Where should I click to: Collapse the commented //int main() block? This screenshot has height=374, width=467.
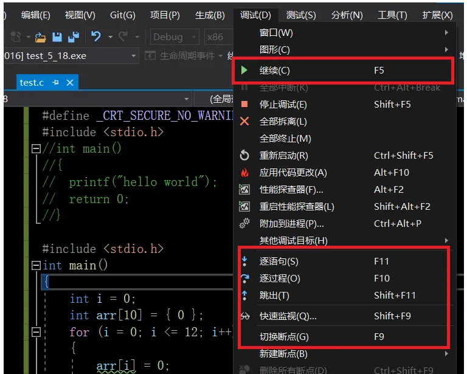click(36, 148)
